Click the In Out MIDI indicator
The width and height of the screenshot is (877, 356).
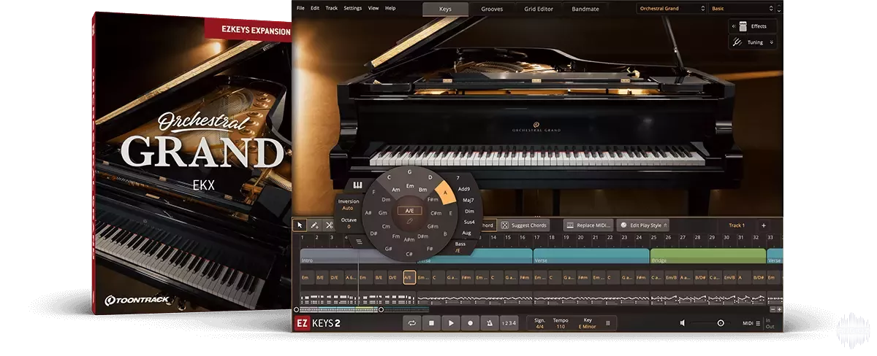point(770,322)
